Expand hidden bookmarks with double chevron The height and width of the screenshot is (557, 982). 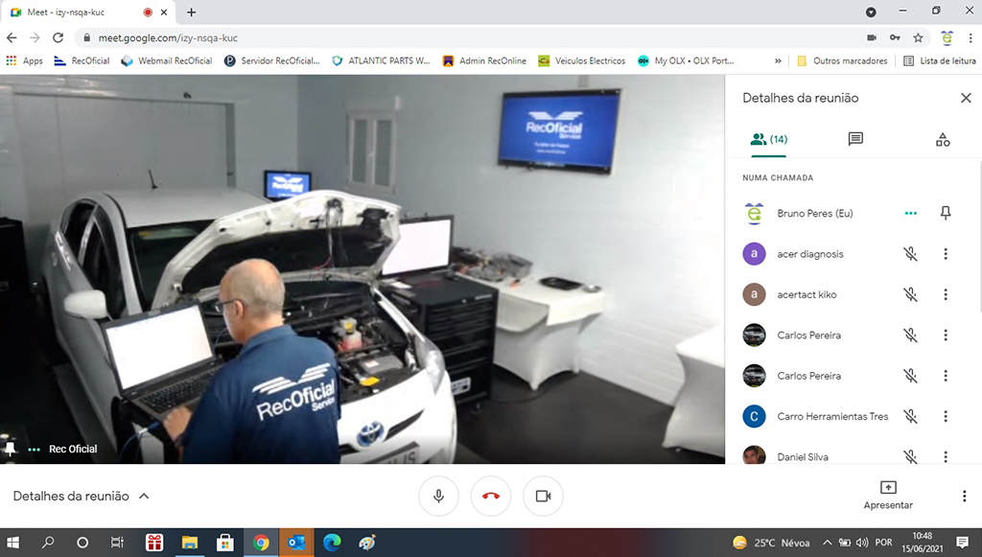778,60
